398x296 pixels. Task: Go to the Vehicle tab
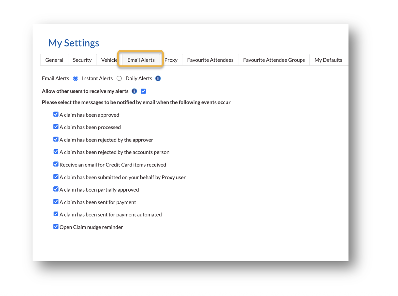tap(109, 60)
